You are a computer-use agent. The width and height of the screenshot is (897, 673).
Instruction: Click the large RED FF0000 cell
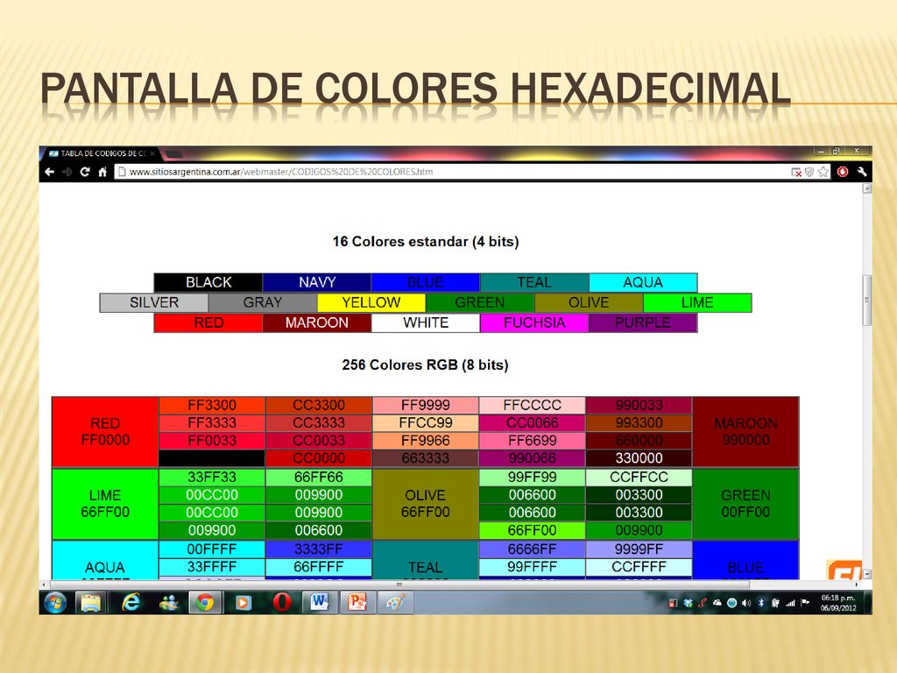(105, 431)
